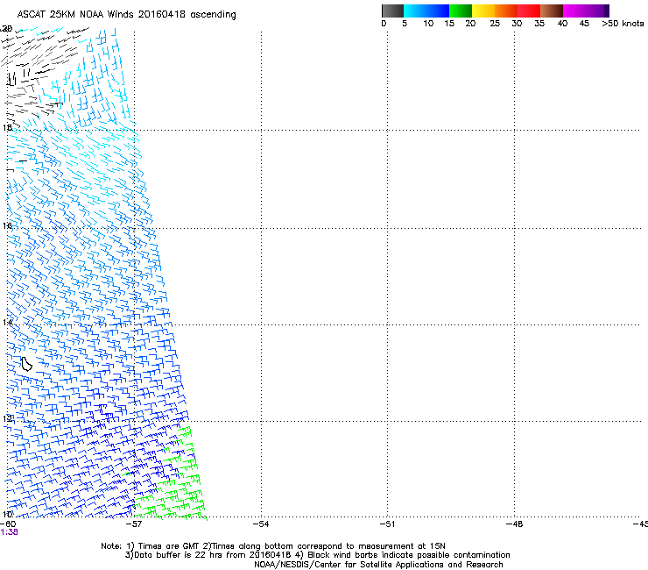Click the -51 longitude axis label
This screenshot has height=570, width=648.
pyautogui.click(x=387, y=524)
